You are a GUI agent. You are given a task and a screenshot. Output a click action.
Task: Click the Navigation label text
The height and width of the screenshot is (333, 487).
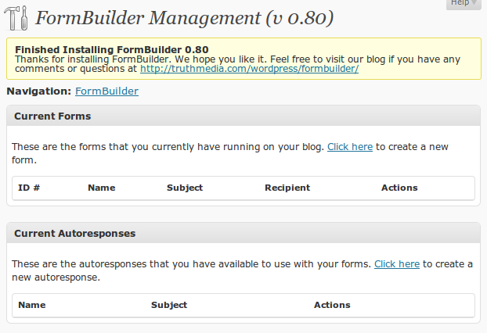(39, 91)
